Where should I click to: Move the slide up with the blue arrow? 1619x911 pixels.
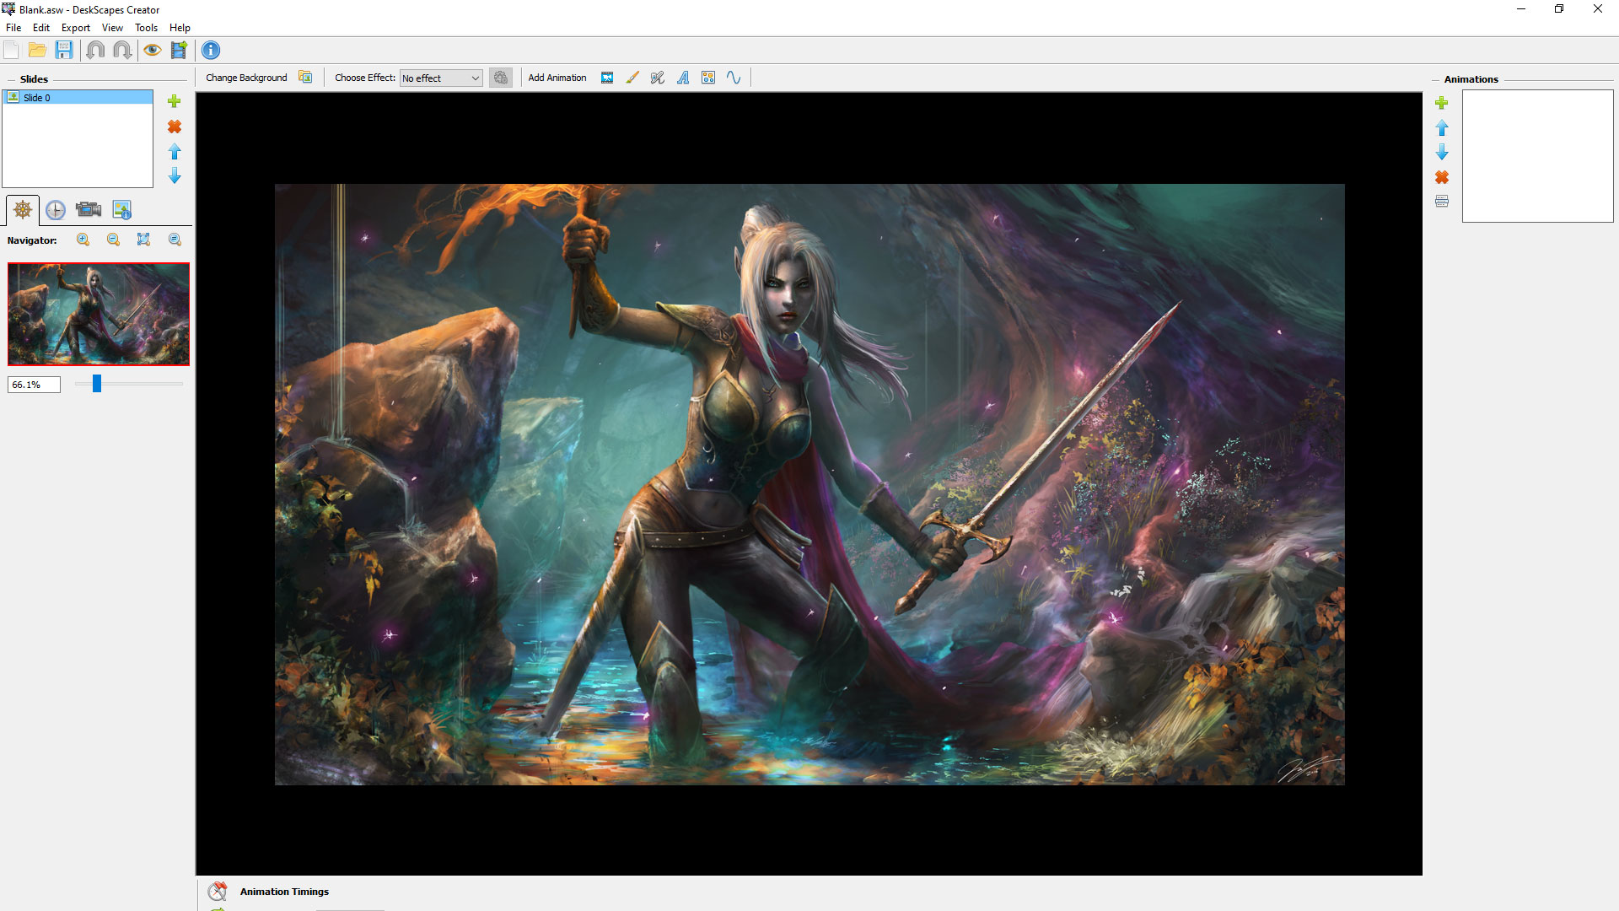pos(175,151)
